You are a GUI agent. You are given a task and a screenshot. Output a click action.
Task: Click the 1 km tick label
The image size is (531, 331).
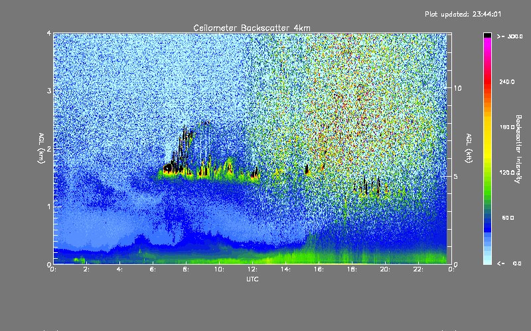tap(48, 207)
